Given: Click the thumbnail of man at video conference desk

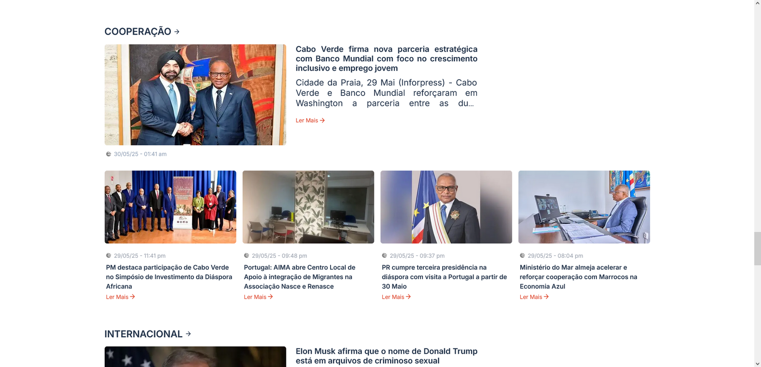Looking at the screenshot, I should click(x=584, y=207).
